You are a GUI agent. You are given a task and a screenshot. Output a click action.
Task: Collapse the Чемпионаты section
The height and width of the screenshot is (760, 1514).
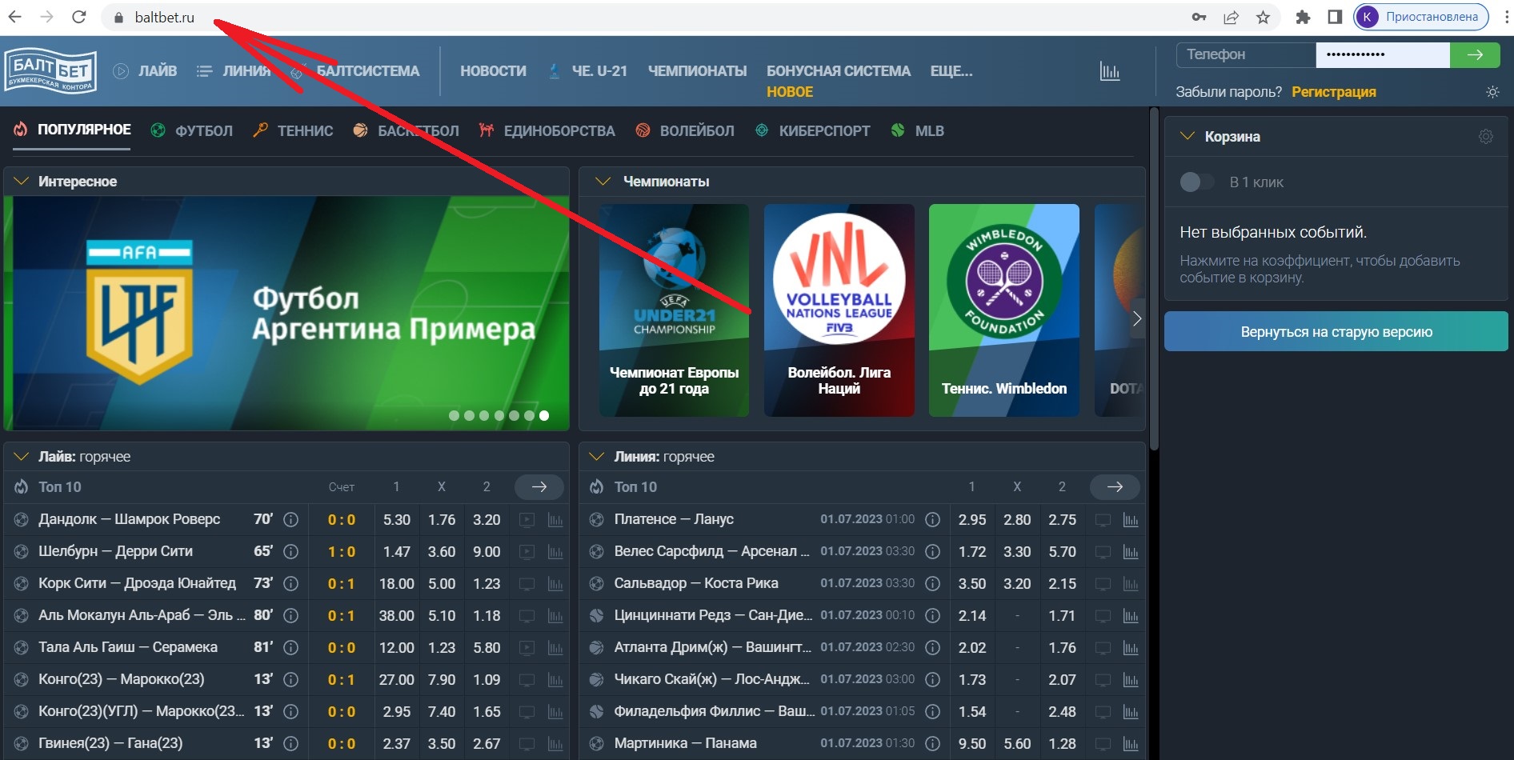[603, 182]
